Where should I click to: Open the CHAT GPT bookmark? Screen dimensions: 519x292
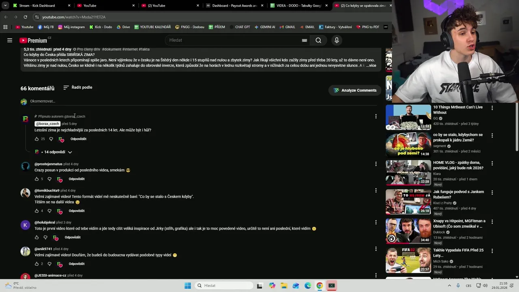point(239,27)
